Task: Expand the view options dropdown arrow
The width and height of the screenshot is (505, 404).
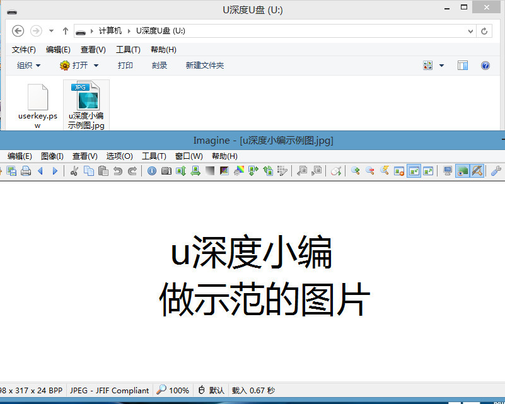Action: (441, 66)
